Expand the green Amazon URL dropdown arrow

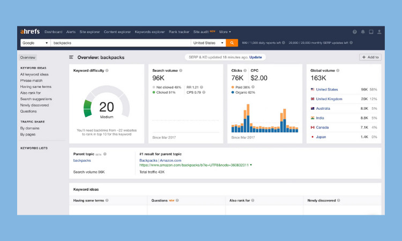(x=251, y=165)
